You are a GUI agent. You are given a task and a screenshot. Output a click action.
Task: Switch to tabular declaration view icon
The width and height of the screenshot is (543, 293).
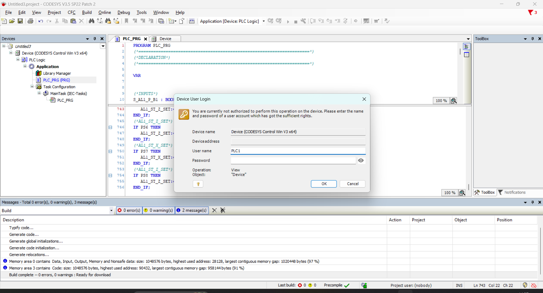[466, 55]
